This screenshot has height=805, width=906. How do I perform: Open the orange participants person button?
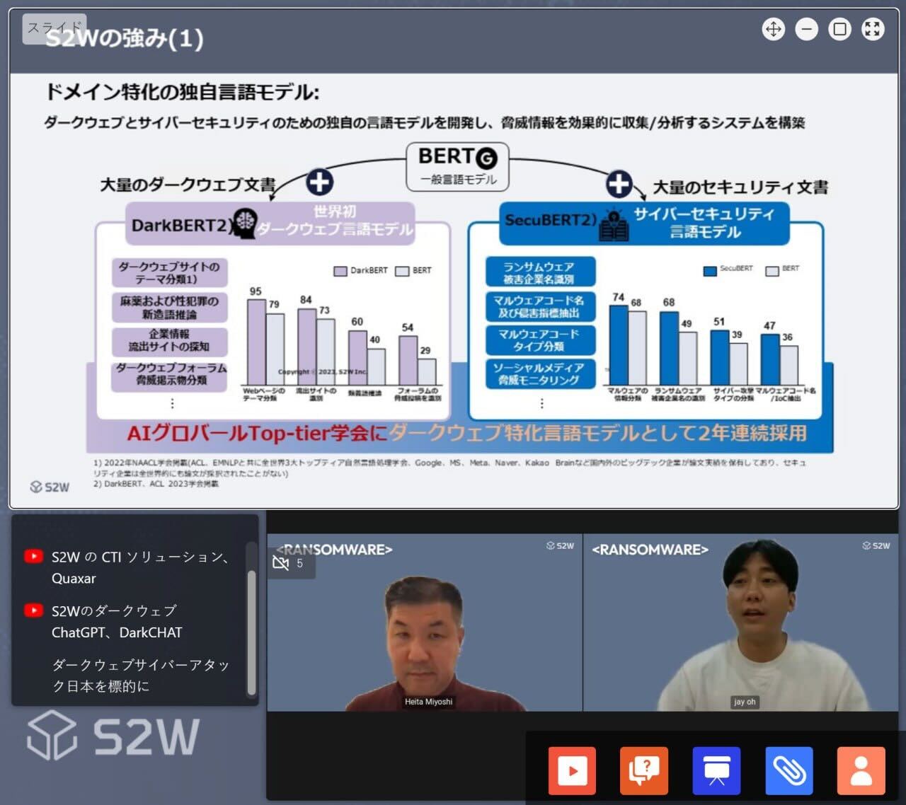click(x=861, y=770)
